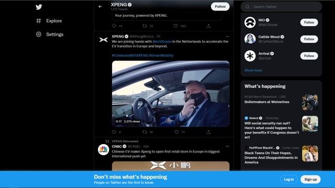The width and height of the screenshot is (335, 188).
Task: Like the Netherlands EV tweet
Action: 176,132
